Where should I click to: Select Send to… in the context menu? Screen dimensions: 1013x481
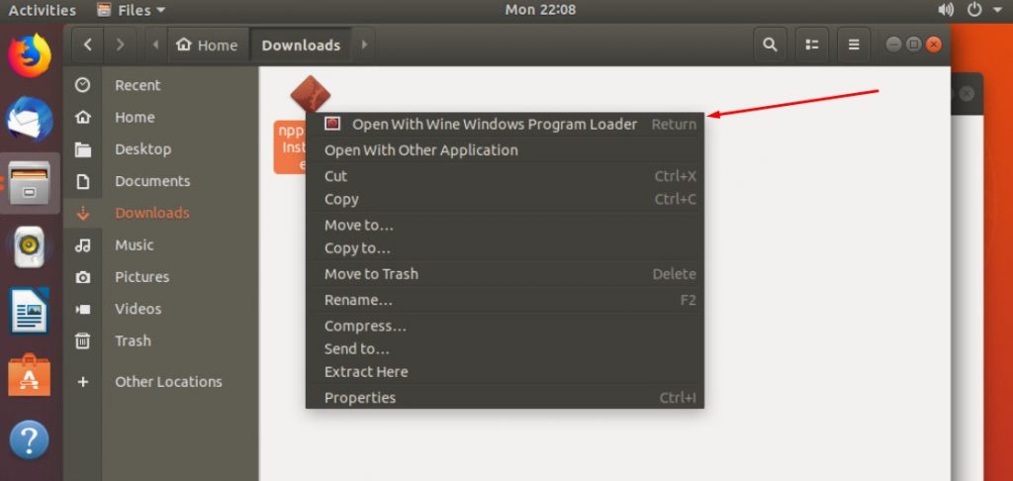(505, 349)
